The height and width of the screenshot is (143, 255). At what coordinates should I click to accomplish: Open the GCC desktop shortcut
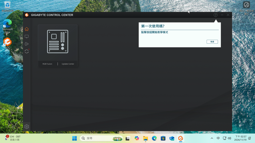pos(7,43)
